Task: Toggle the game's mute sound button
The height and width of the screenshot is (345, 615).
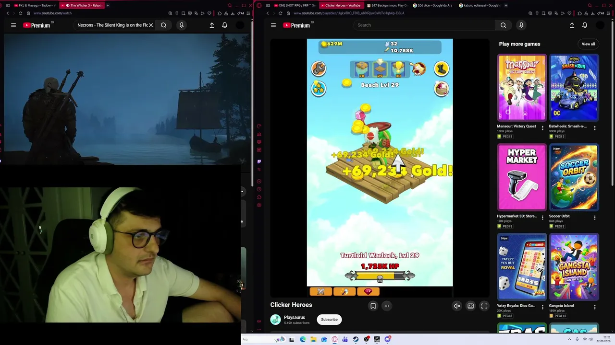Action: pyautogui.click(x=457, y=306)
